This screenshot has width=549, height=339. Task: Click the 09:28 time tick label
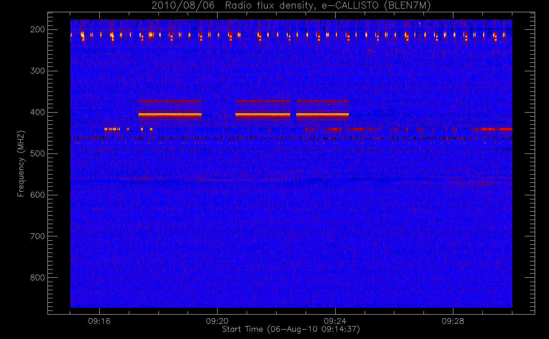tap(453, 321)
